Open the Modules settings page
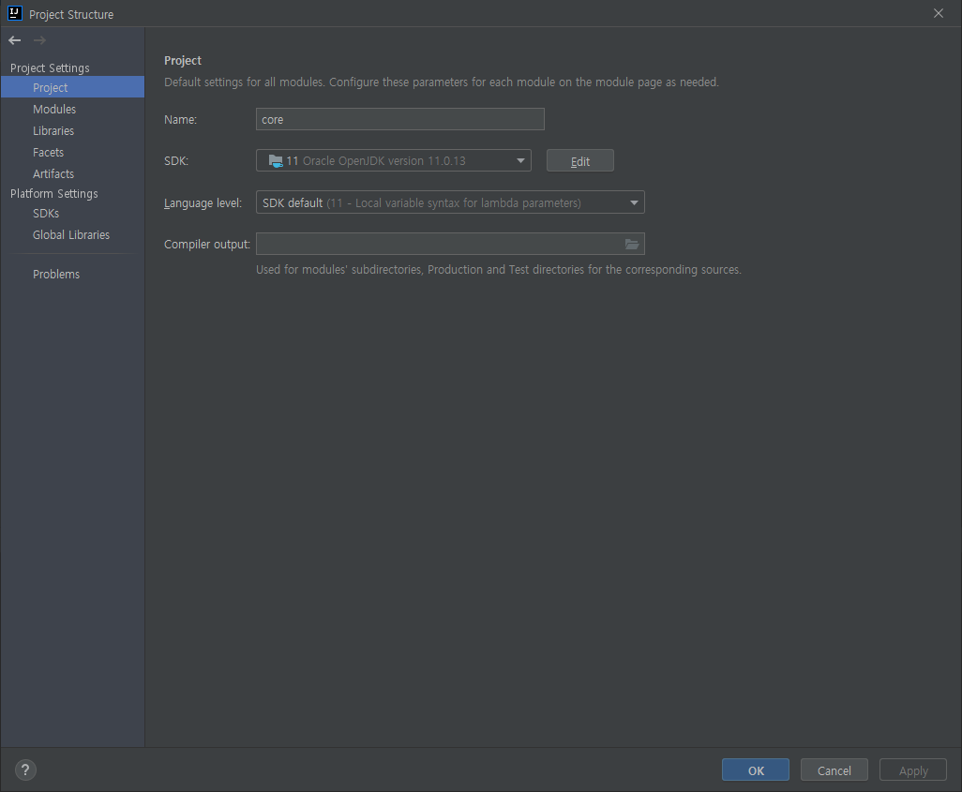The height and width of the screenshot is (792, 962). pos(72,110)
